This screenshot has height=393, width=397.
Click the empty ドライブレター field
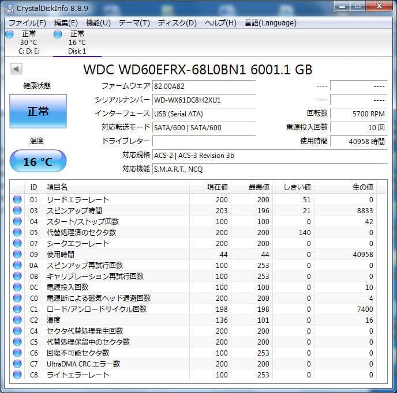[204, 141]
